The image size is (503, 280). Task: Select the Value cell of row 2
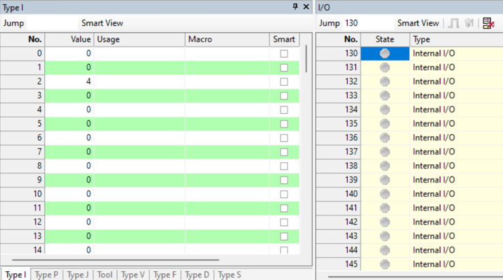pos(69,81)
